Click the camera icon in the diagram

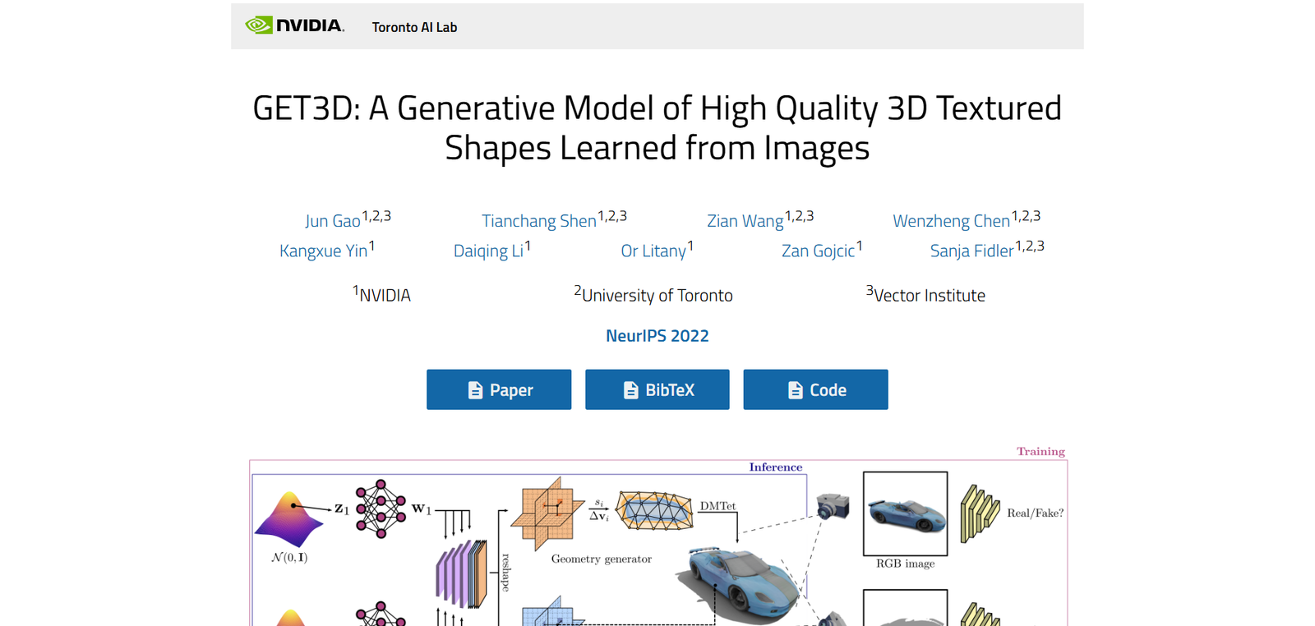[x=833, y=505]
